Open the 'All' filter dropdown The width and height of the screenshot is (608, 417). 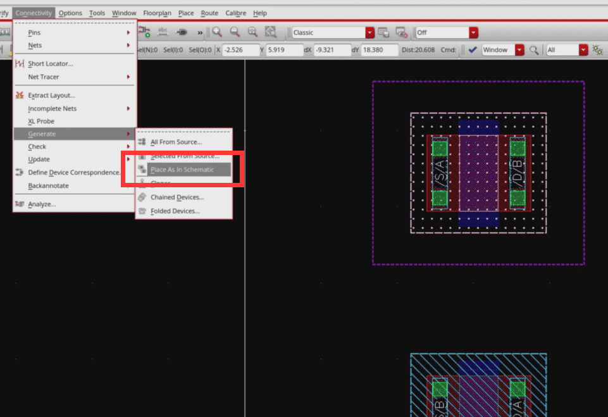[x=583, y=50]
